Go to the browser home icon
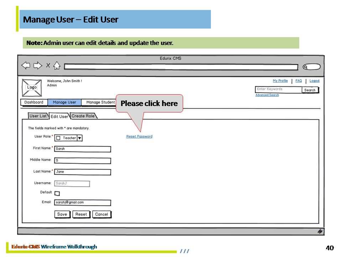Image resolution: width=342 pixels, height=257 pixels. tap(57, 66)
